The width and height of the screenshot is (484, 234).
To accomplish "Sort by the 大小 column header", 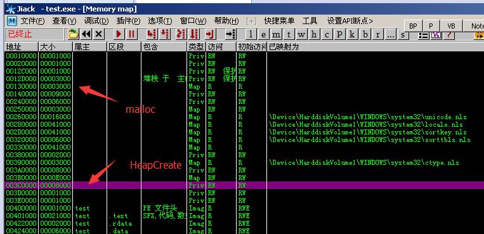I will click(56, 47).
